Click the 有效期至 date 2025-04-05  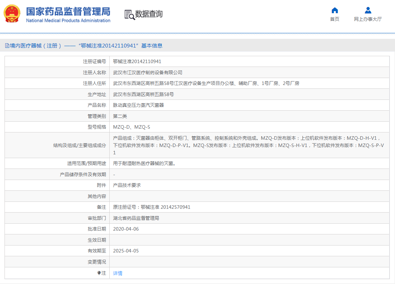point(127,251)
